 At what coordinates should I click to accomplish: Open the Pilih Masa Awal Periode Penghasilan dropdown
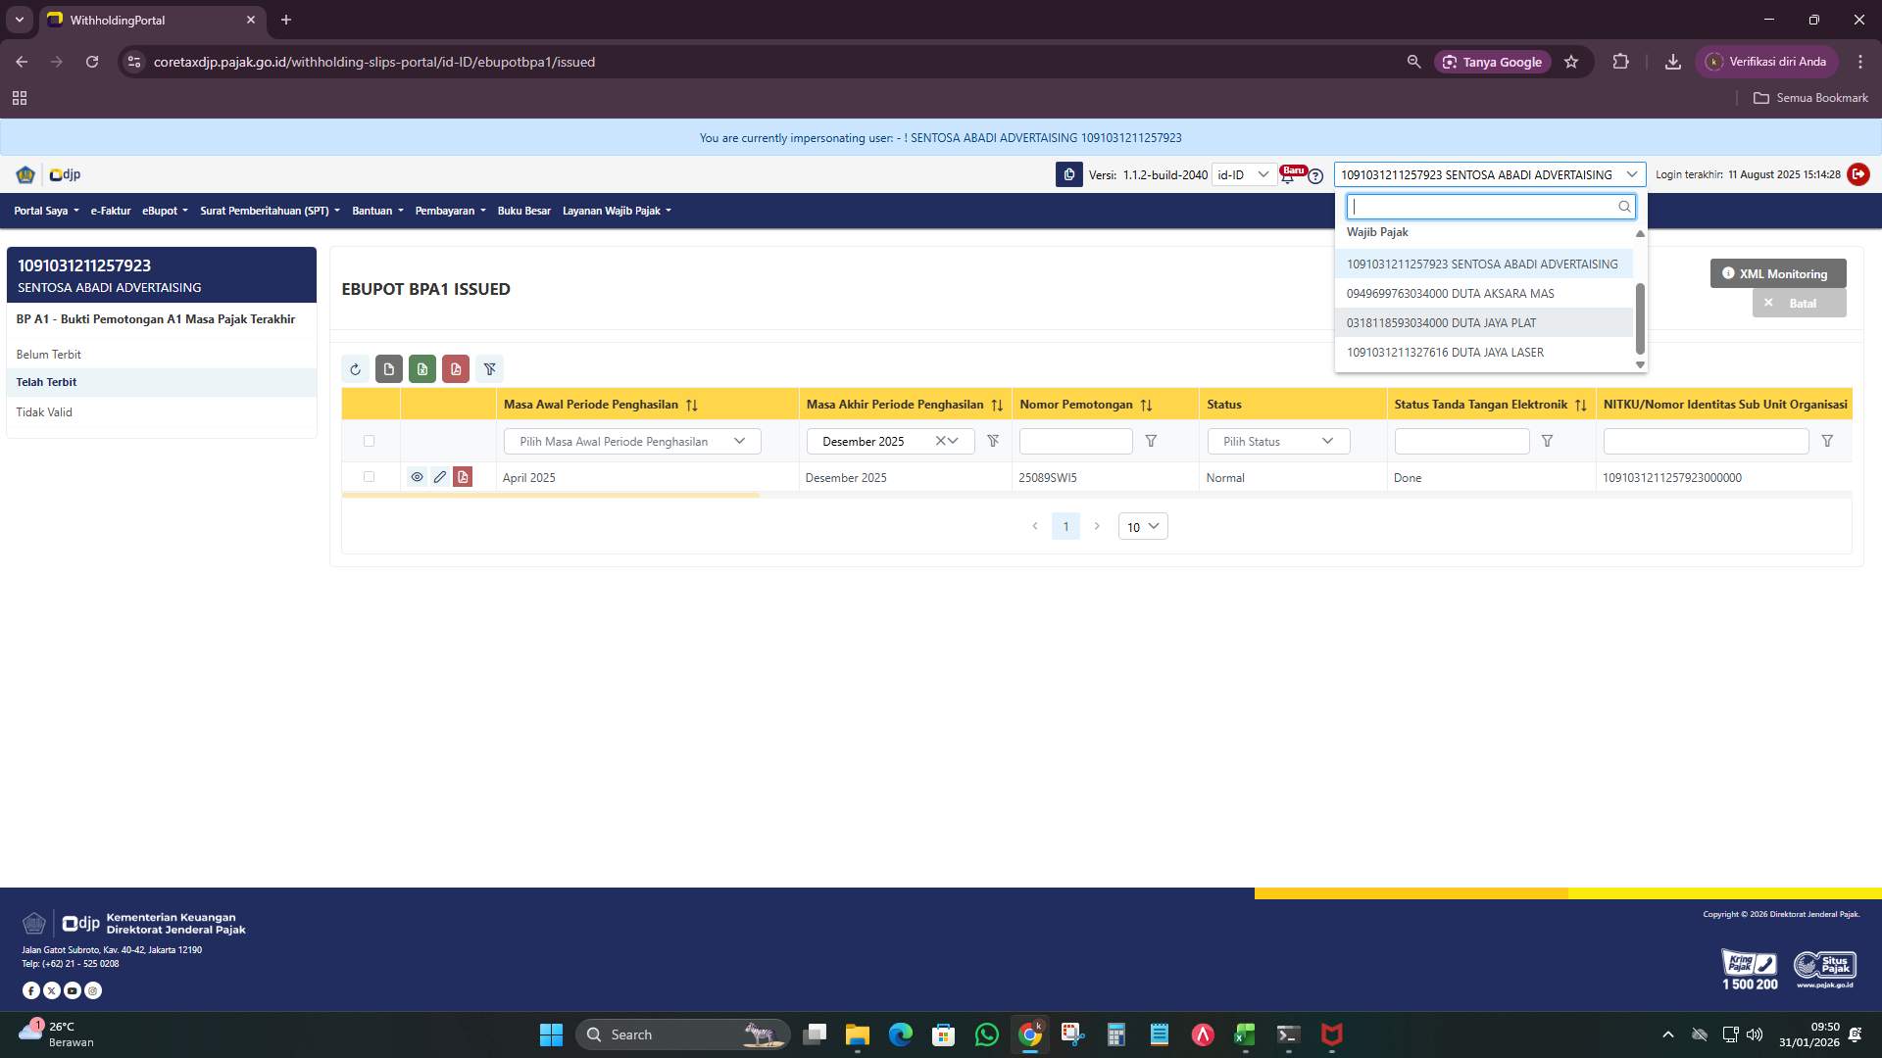point(631,441)
